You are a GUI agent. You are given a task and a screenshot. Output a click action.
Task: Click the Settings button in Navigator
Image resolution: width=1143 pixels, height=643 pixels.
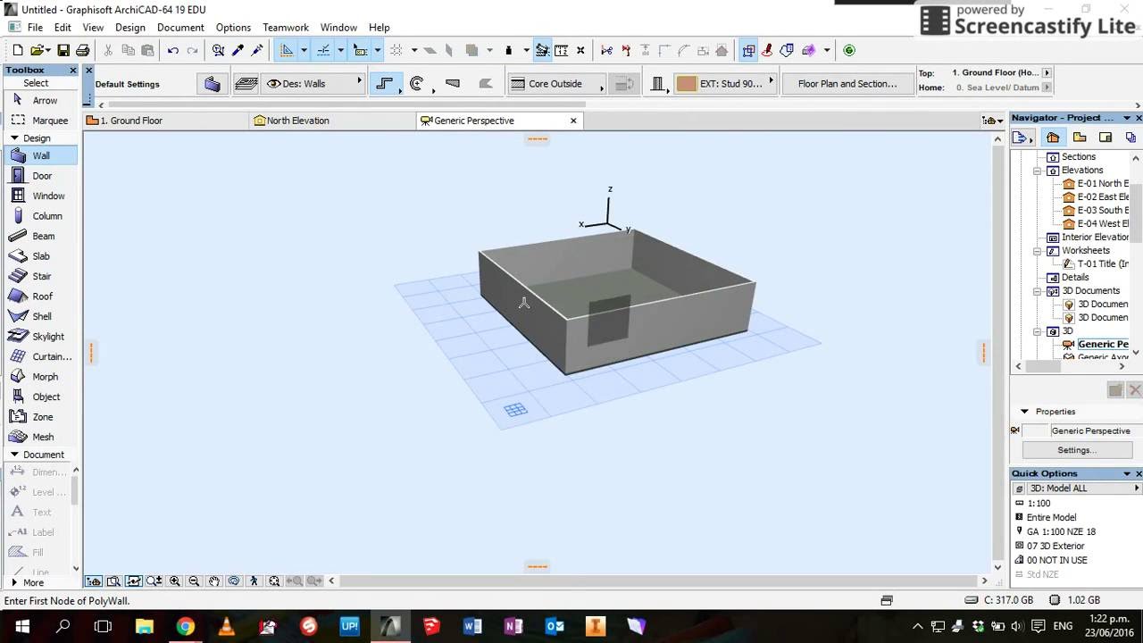pyautogui.click(x=1076, y=450)
